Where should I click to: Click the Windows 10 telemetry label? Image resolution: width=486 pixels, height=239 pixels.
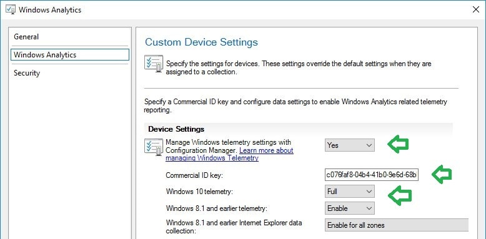tap(199, 192)
